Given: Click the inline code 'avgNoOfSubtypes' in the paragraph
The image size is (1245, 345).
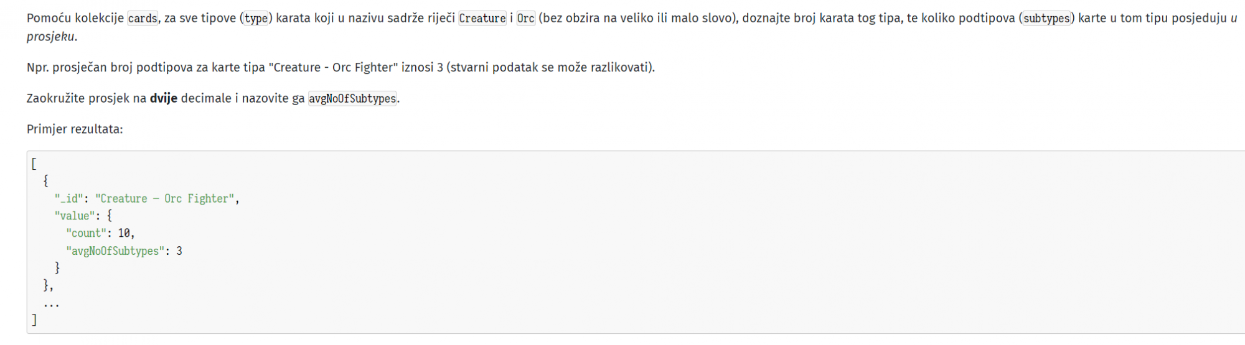Looking at the screenshot, I should click(x=352, y=98).
